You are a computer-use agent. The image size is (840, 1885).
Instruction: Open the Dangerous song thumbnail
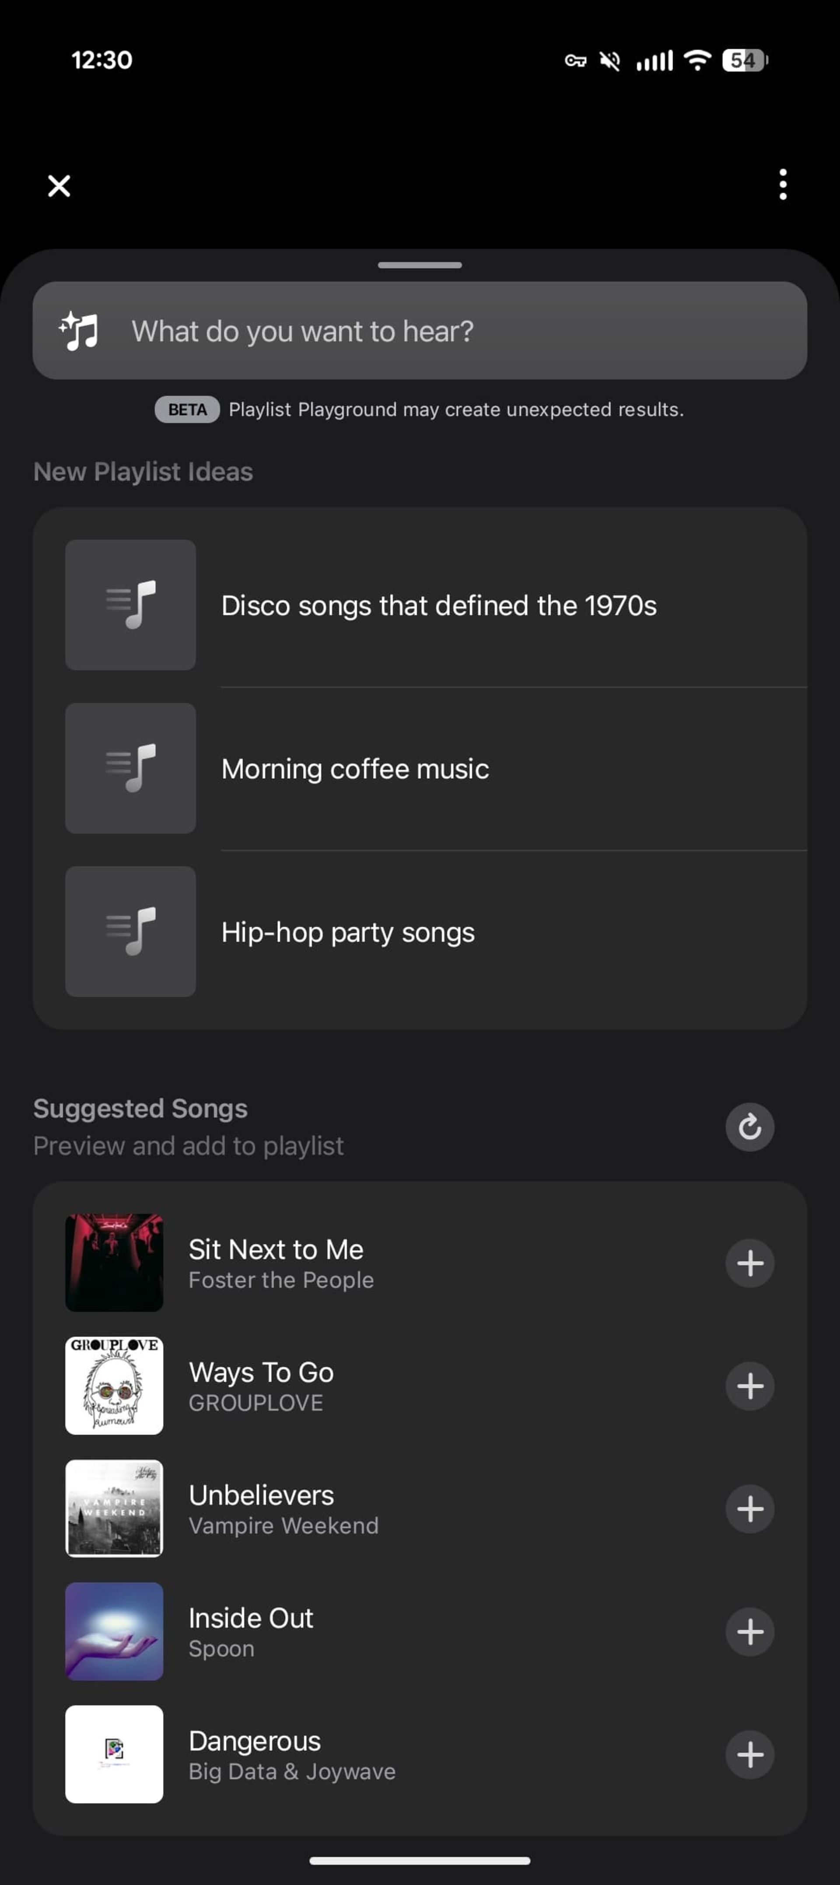(114, 1755)
